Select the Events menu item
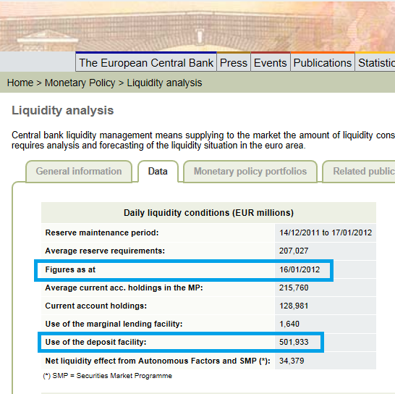Viewport: 395px width, 394px height. click(271, 62)
